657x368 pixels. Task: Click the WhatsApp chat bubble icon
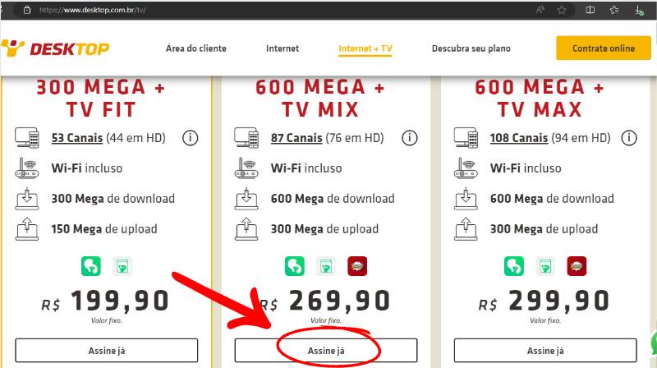point(650,343)
